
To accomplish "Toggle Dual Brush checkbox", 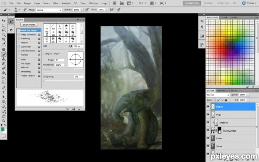I will point(19,47).
